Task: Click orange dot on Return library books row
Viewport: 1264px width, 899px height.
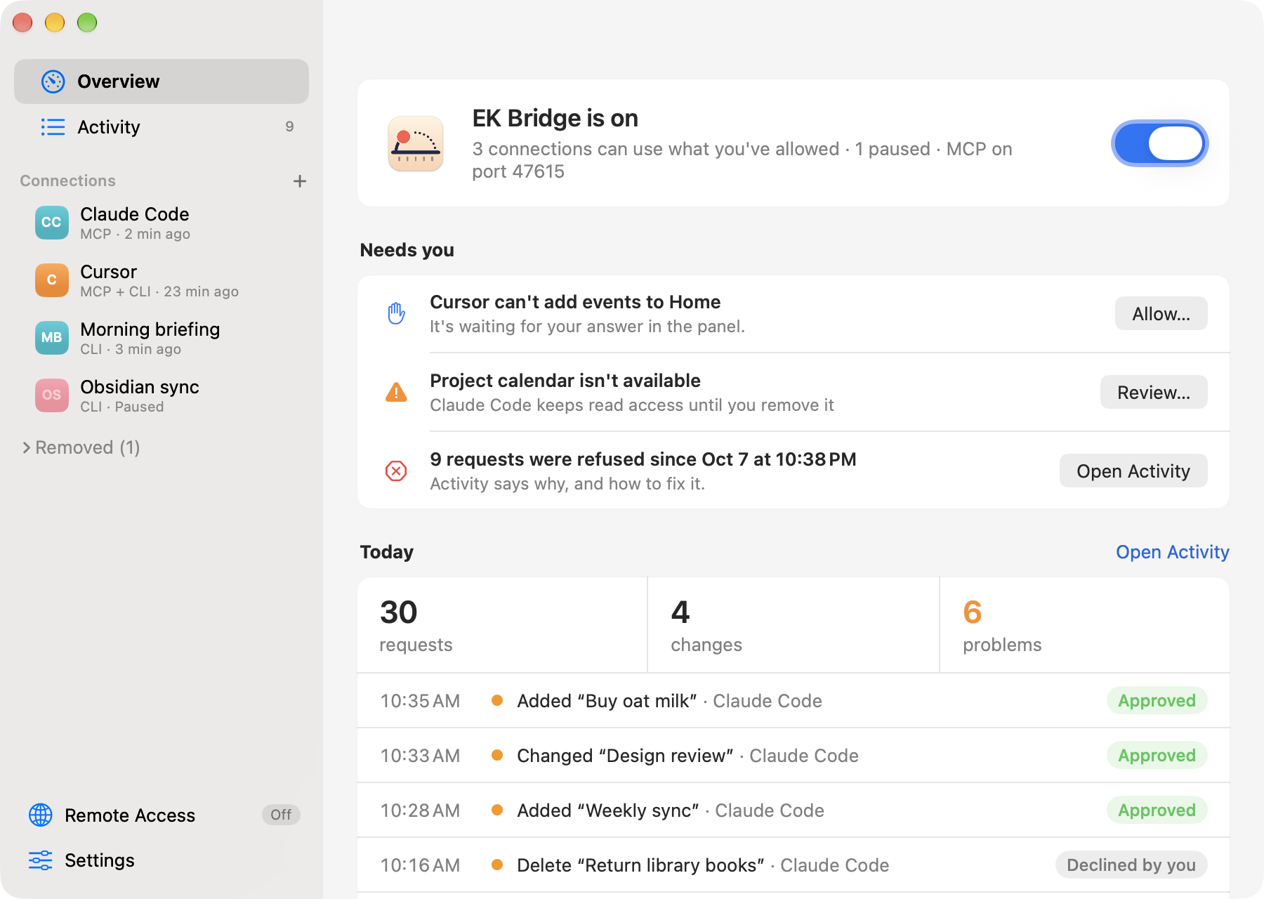Action: pos(497,865)
